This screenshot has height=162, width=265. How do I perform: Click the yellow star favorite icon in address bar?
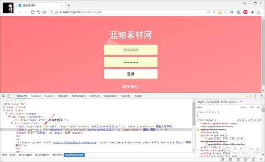(x=220, y=12)
